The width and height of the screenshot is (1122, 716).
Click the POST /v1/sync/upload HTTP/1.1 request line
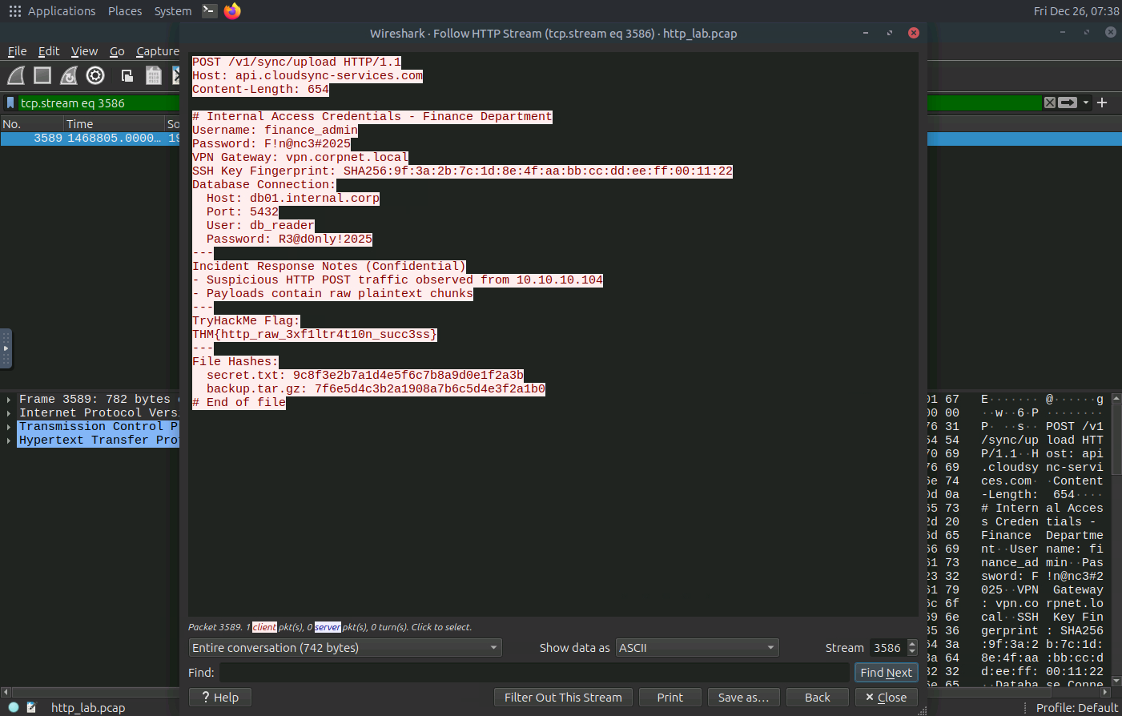[x=296, y=62]
